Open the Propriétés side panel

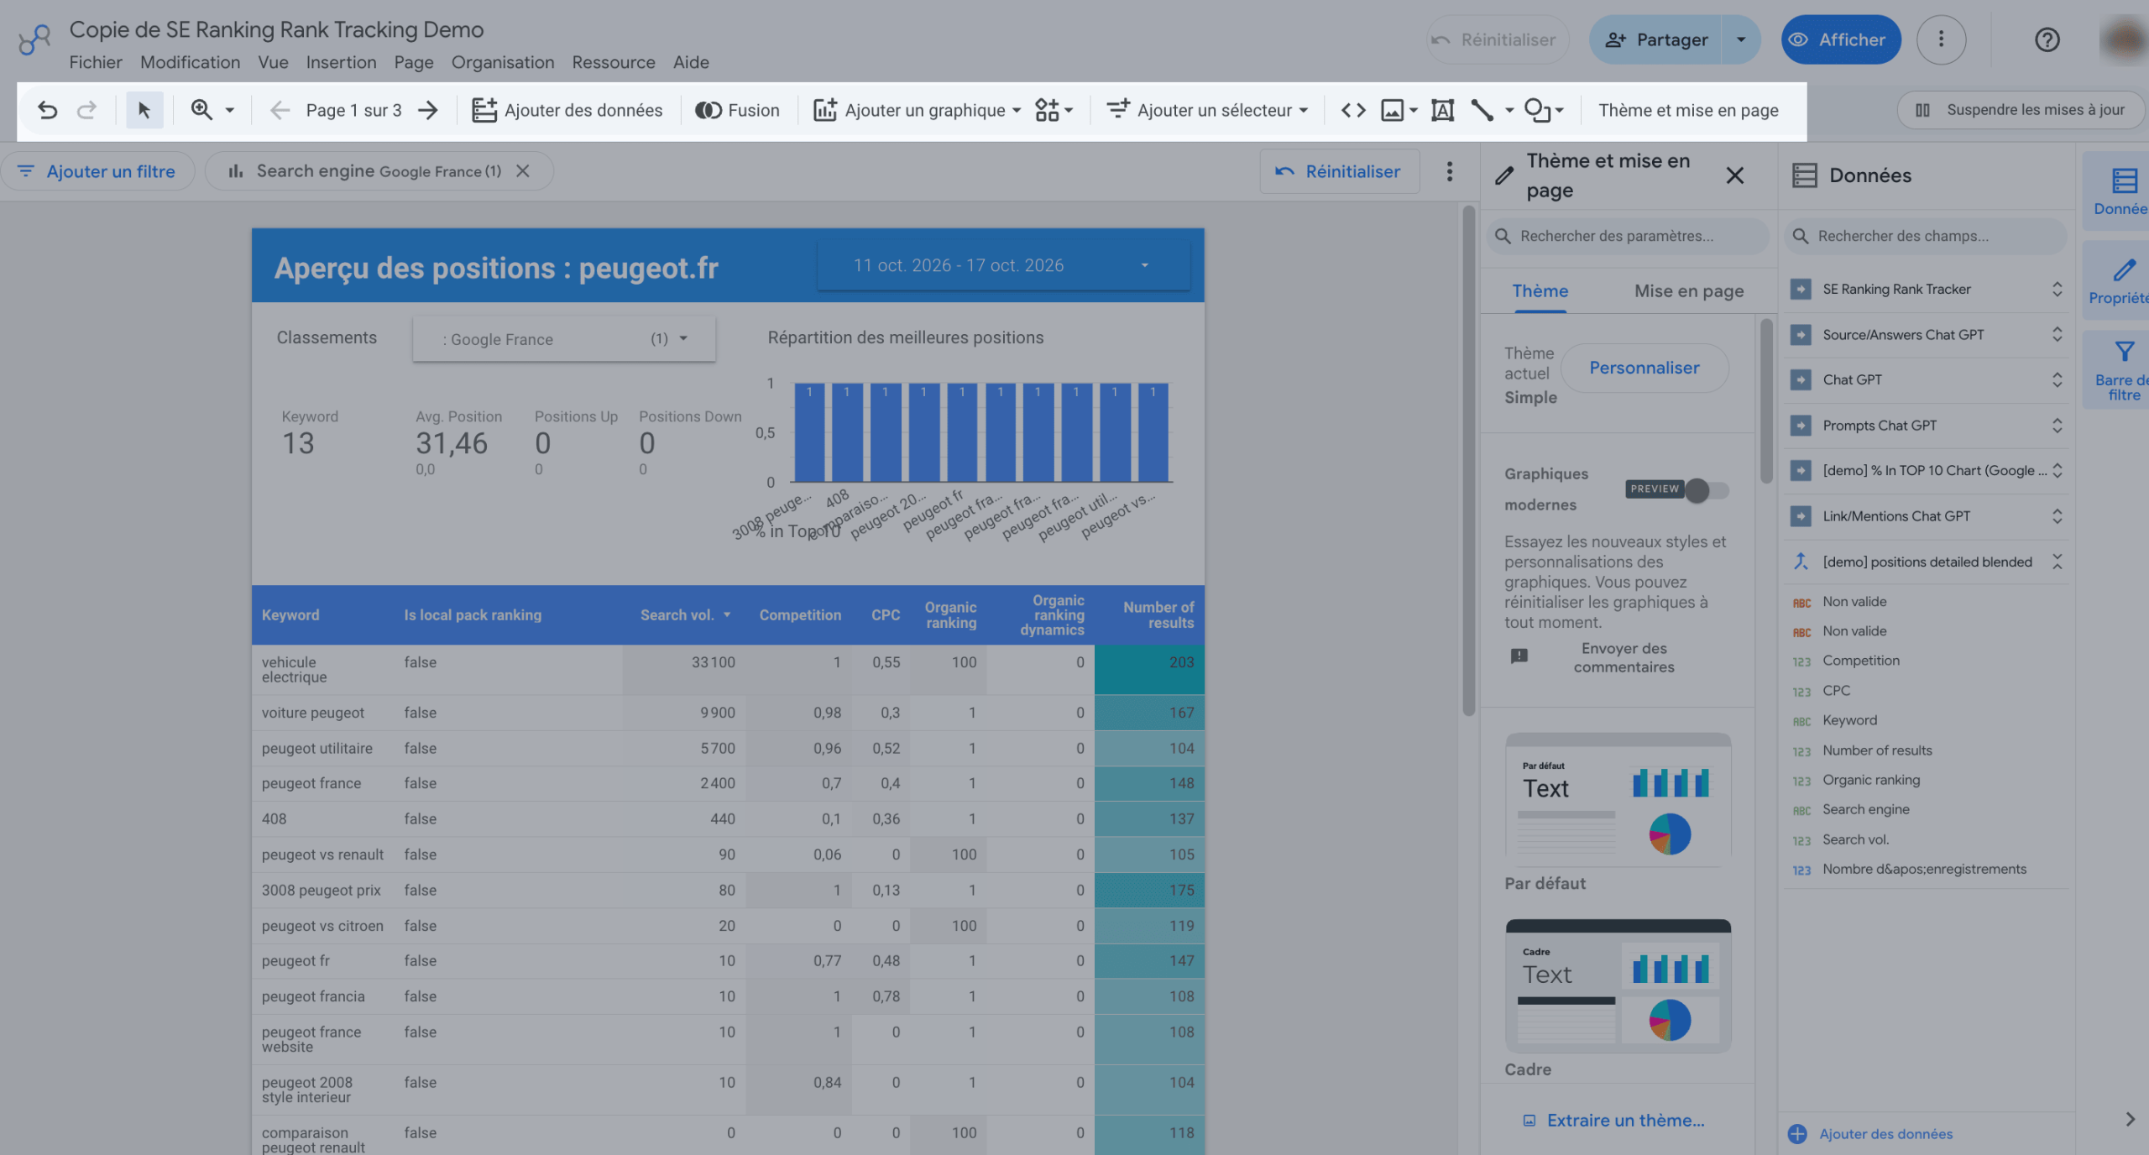2120,282
